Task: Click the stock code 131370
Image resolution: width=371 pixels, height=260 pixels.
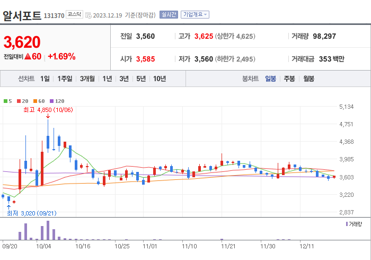Action: tap(54, 15)
